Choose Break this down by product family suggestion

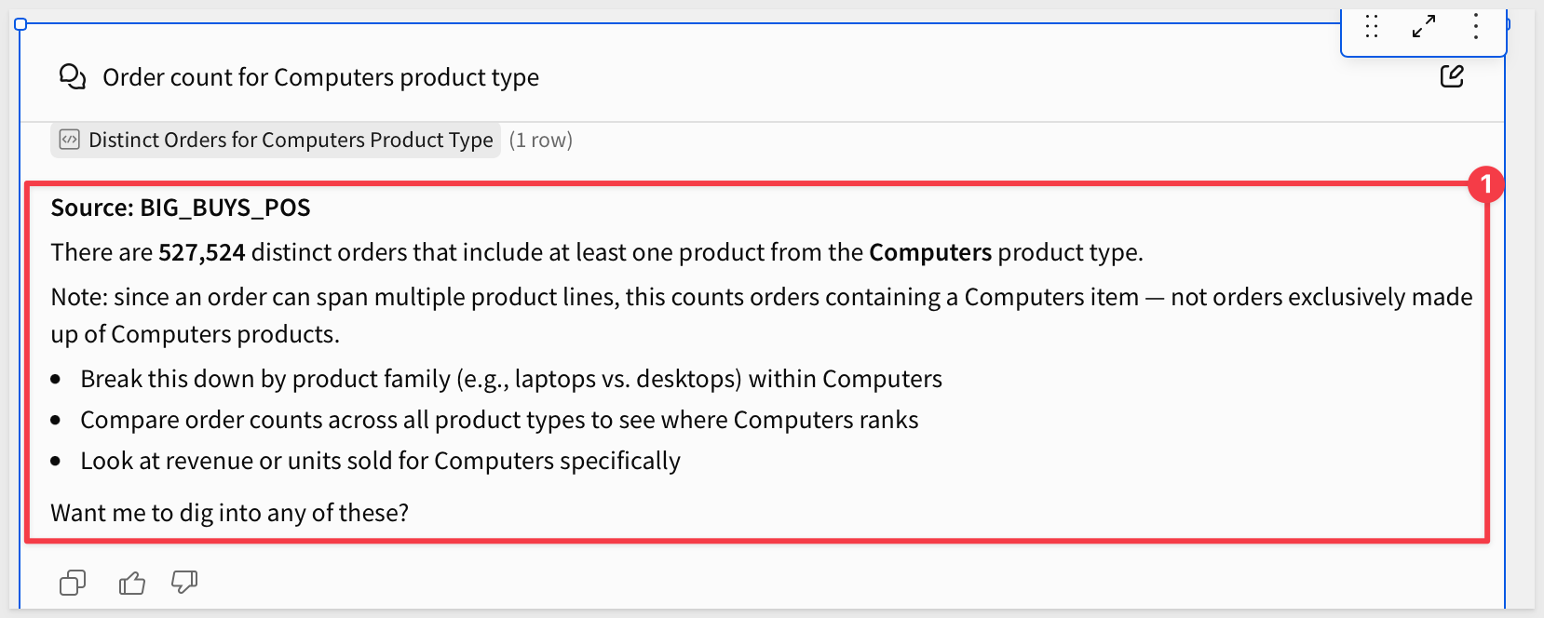click(511, 379)
